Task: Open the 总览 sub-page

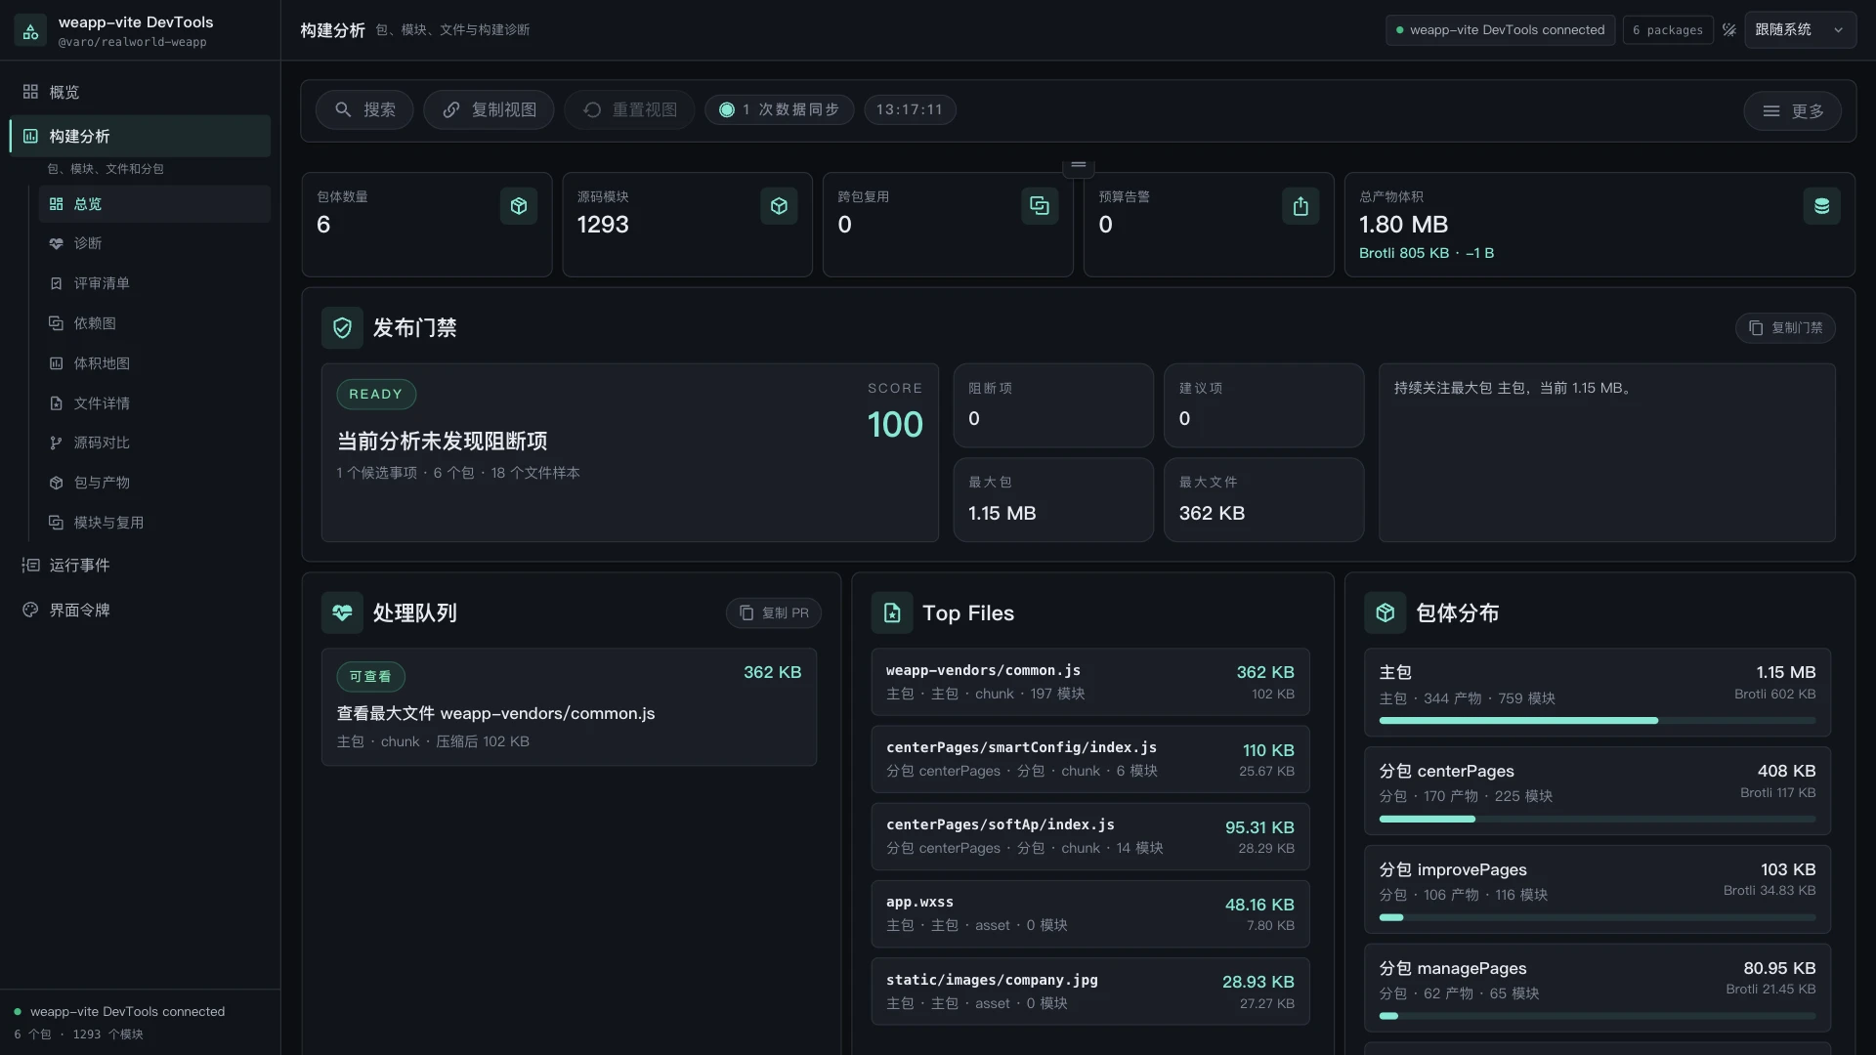Action: point(154,204)
